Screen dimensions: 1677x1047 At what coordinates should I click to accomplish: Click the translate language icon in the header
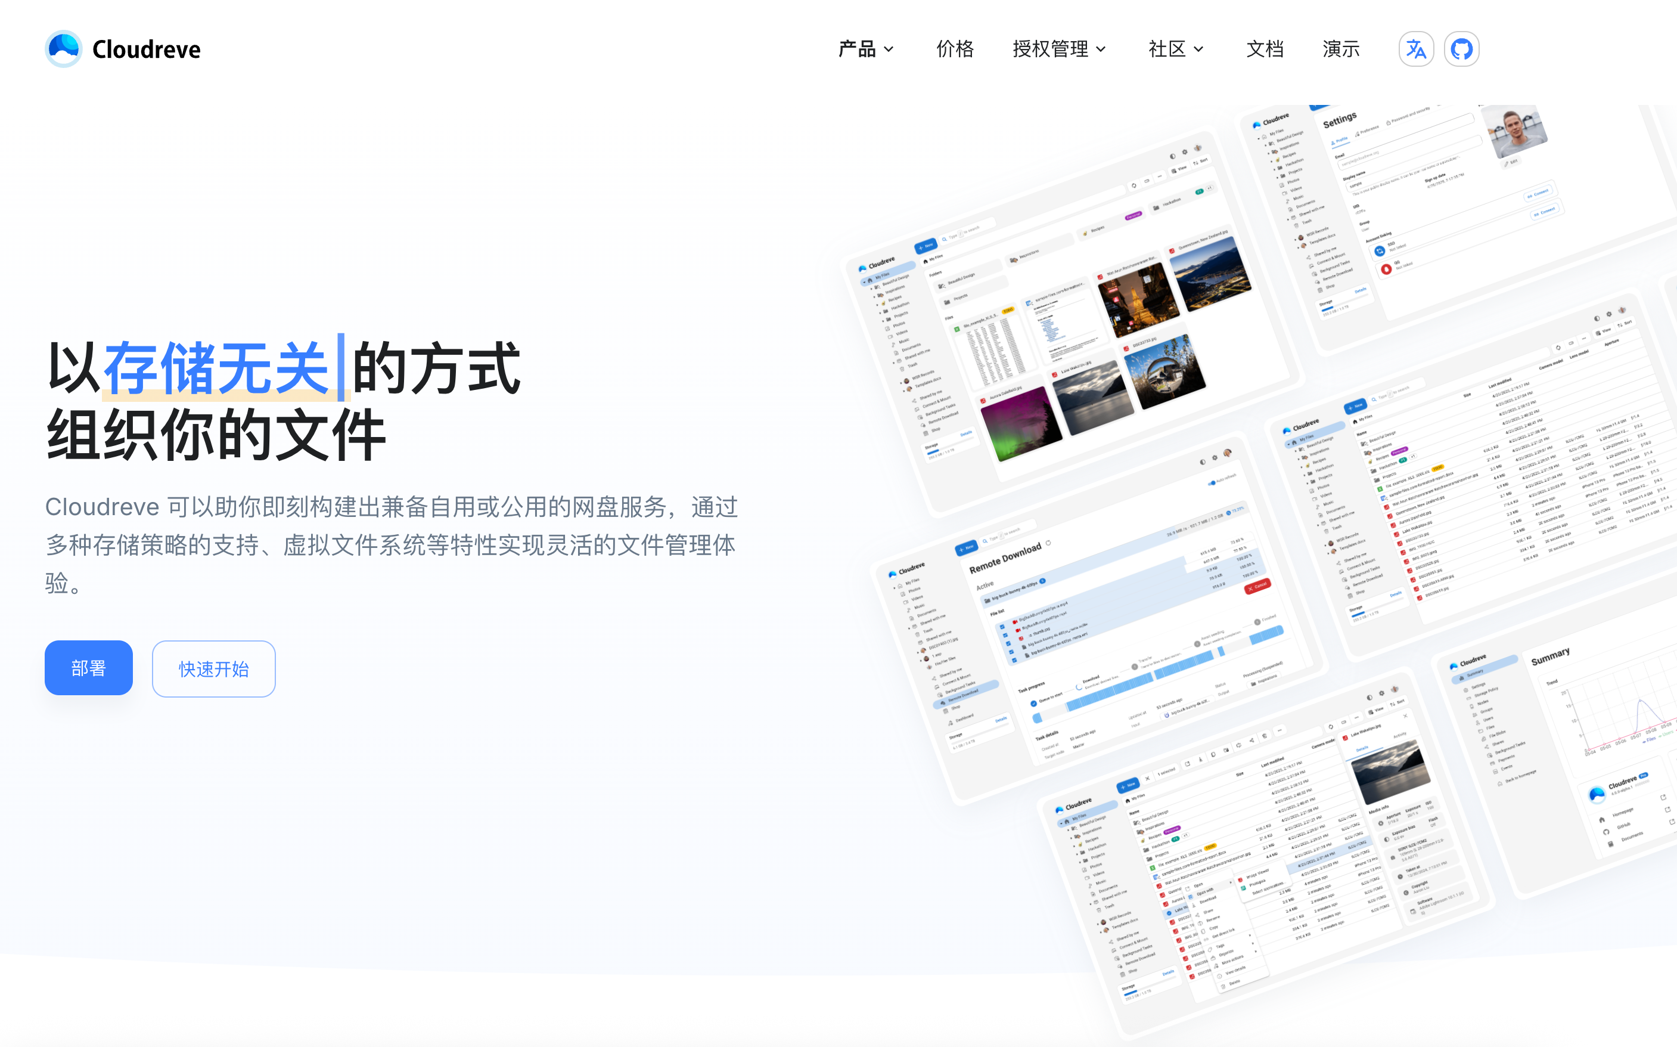point(1416,48)
